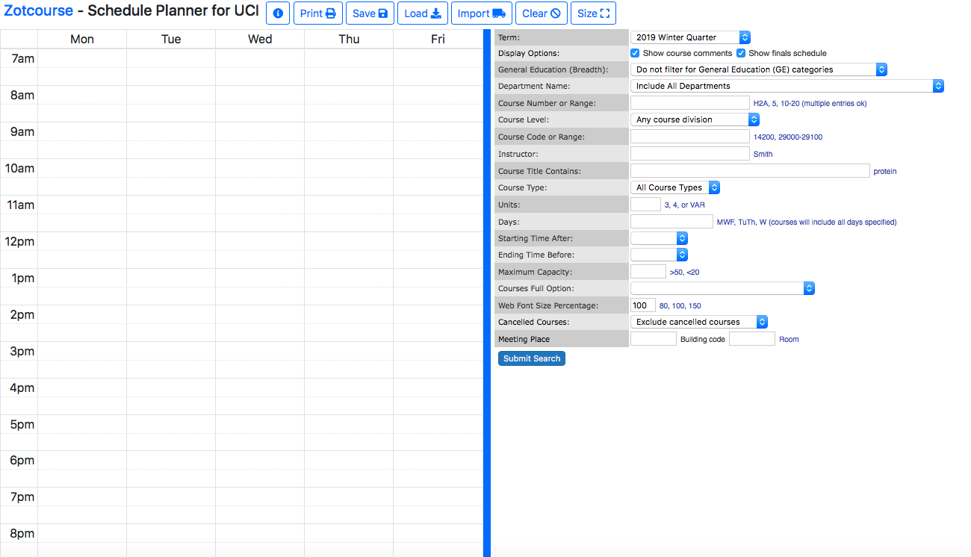Toggle Show finals schedule checkbox

click(x=741, y=53)
